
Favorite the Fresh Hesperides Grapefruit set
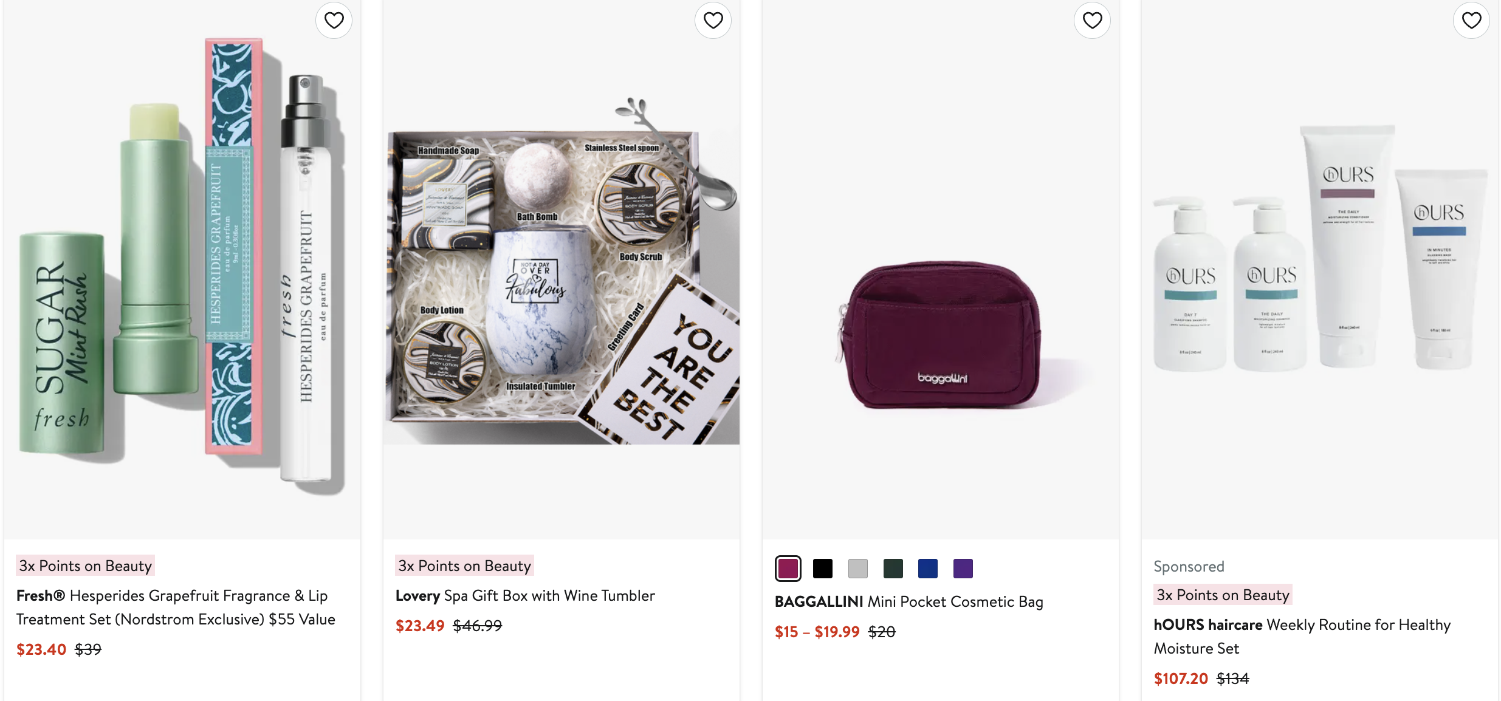click(x=334, y=21)
